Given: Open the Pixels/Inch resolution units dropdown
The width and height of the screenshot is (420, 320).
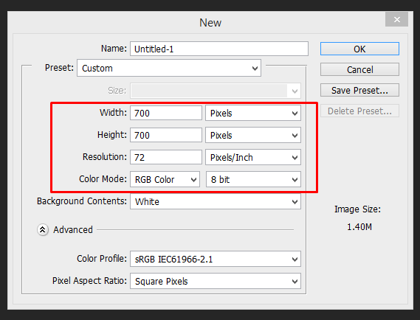Looking at the screenshot, I should tap(253, 157).
